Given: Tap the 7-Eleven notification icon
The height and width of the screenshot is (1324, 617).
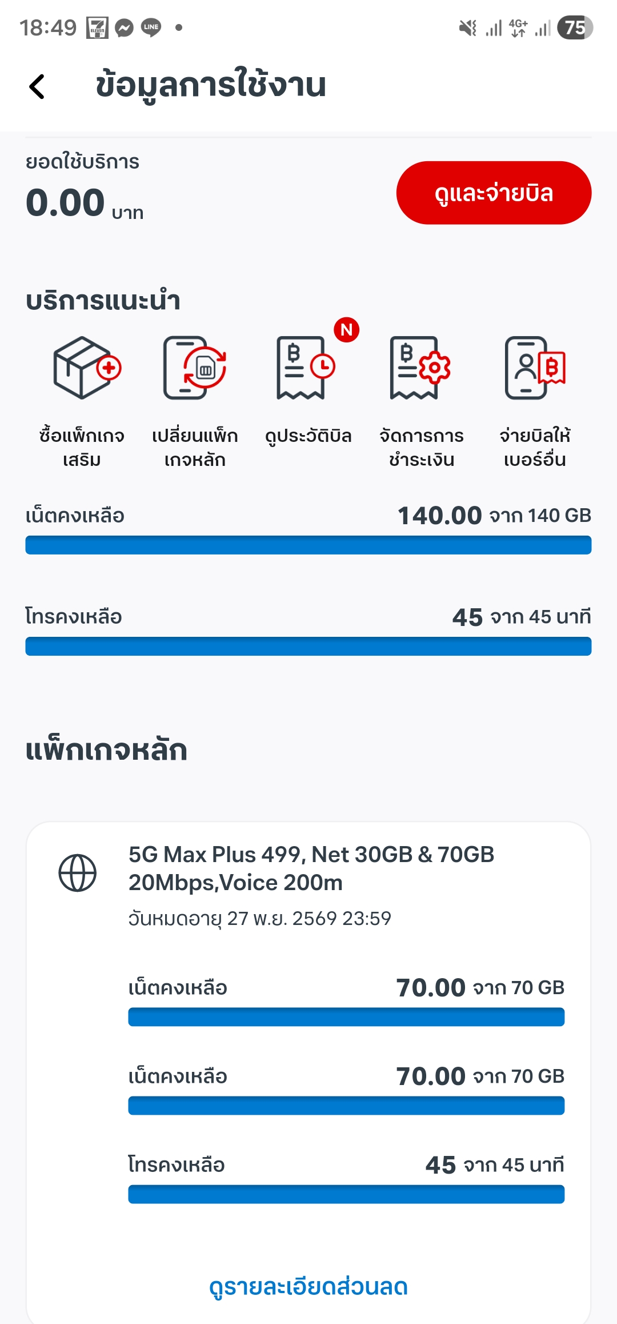Looking at the screenshot, I should [97, 27].
